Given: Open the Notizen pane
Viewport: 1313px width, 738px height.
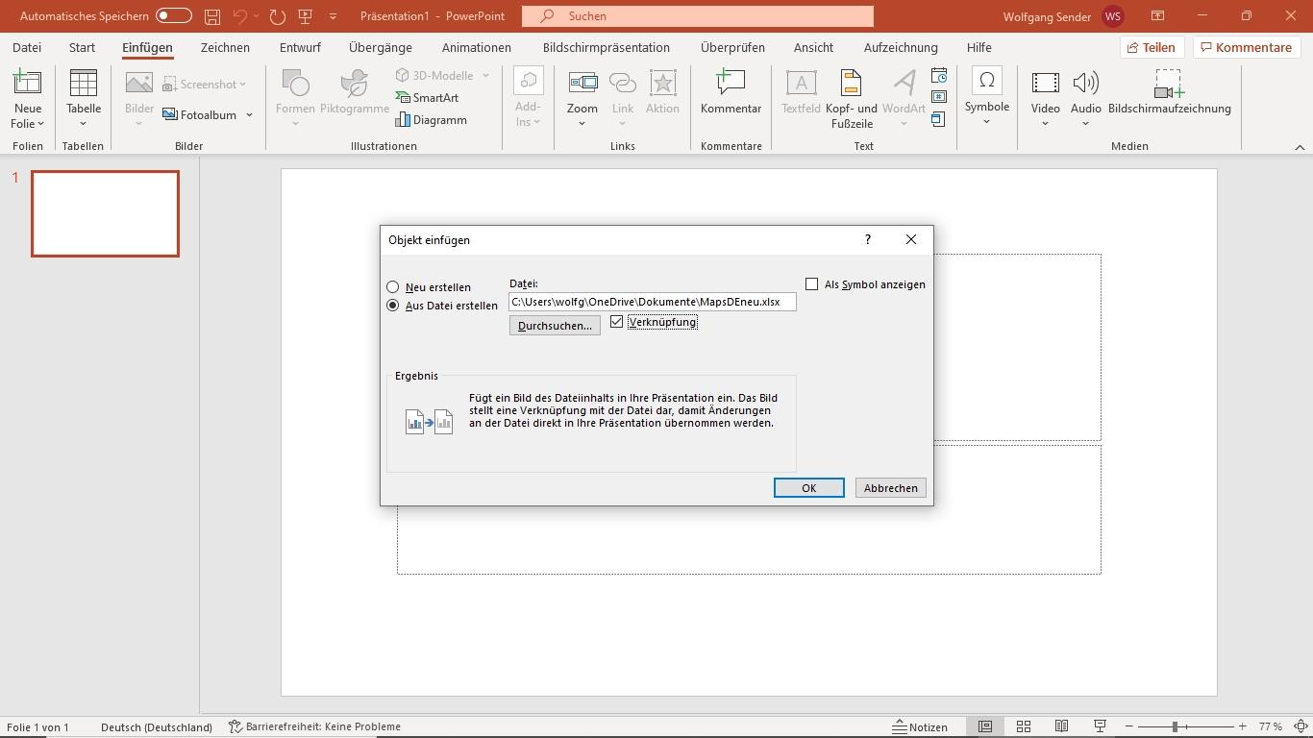Looking at the screenshot, I should coord(920,726).
